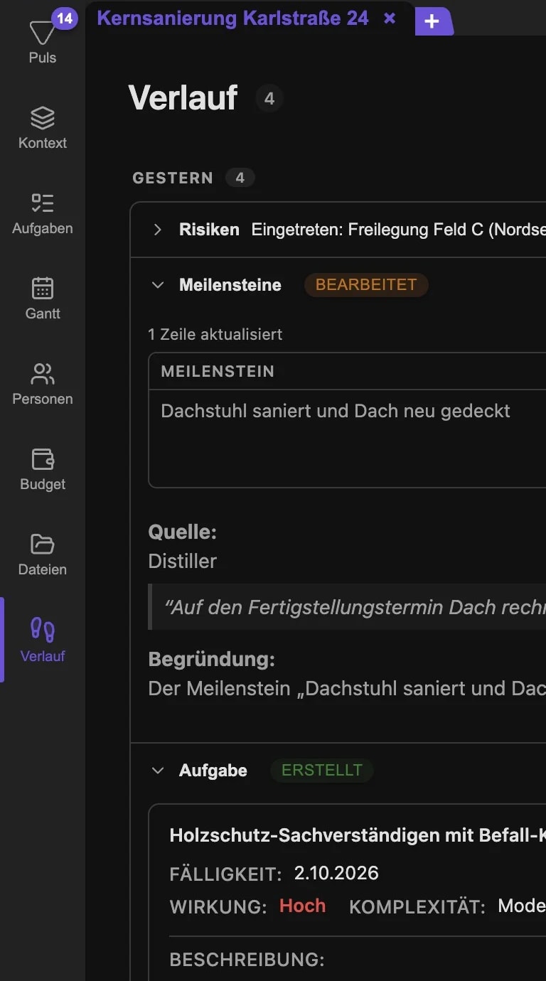The width and height of the screenshot is (546, 981).
Task: Expand the Risiken entry
Action: (158, 230)
